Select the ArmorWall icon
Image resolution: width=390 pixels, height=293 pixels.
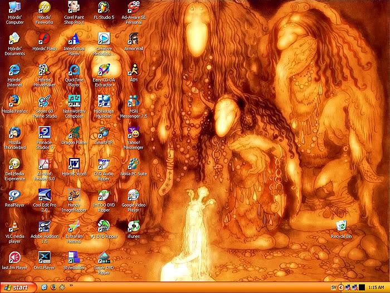pos(134,39)
